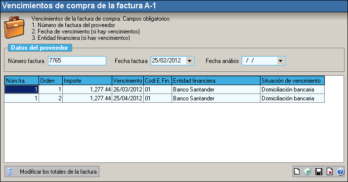Click the Situación de vencimiento column header
Viewport: 348px width, 182px height.
pyautogui.click(x=292, y=81)
